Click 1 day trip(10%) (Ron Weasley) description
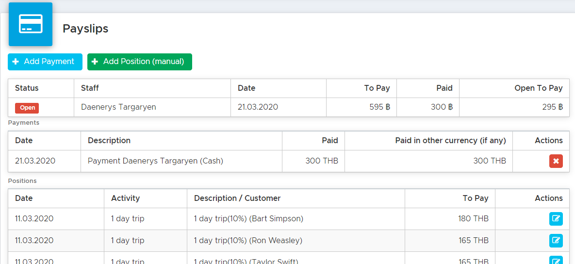 tap(248, 241)
